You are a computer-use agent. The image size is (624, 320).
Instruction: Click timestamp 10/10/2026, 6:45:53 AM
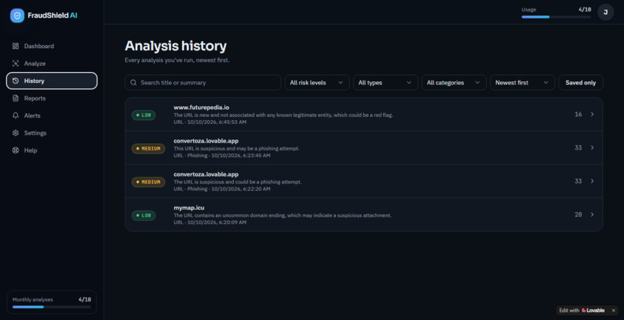217,122
